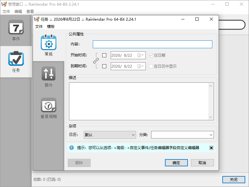This screenshot has width=249, height=187.
Task: Open the due date calendar picker dropdown
Action: point(140,66)
